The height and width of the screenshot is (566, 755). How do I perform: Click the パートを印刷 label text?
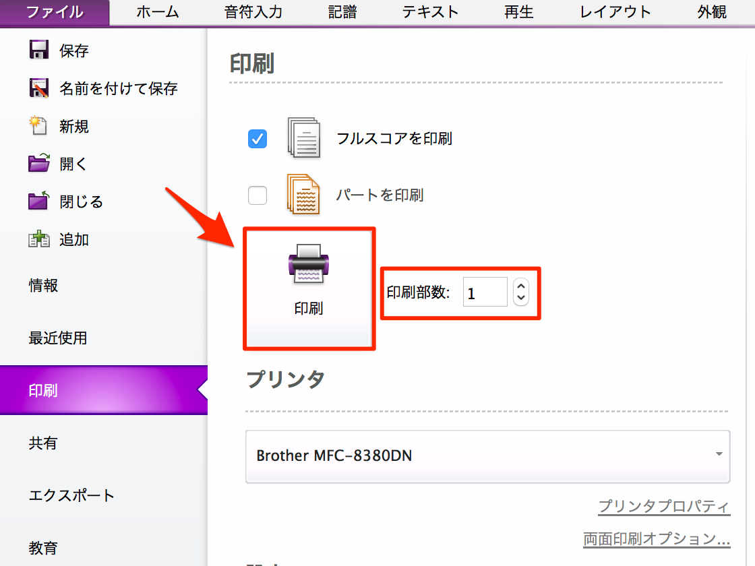[380, 195]
